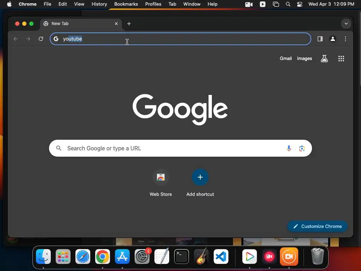Open the History menu
The width and height of the screenshot is (361, 271).
tap(99, 4)
